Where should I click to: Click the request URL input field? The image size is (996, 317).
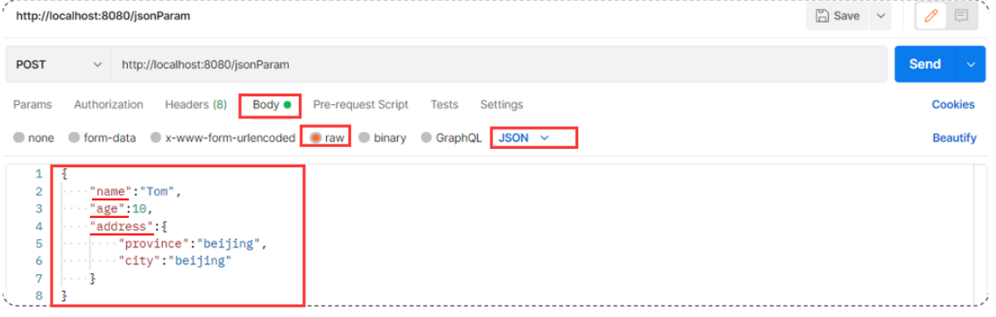coord(498,64)
